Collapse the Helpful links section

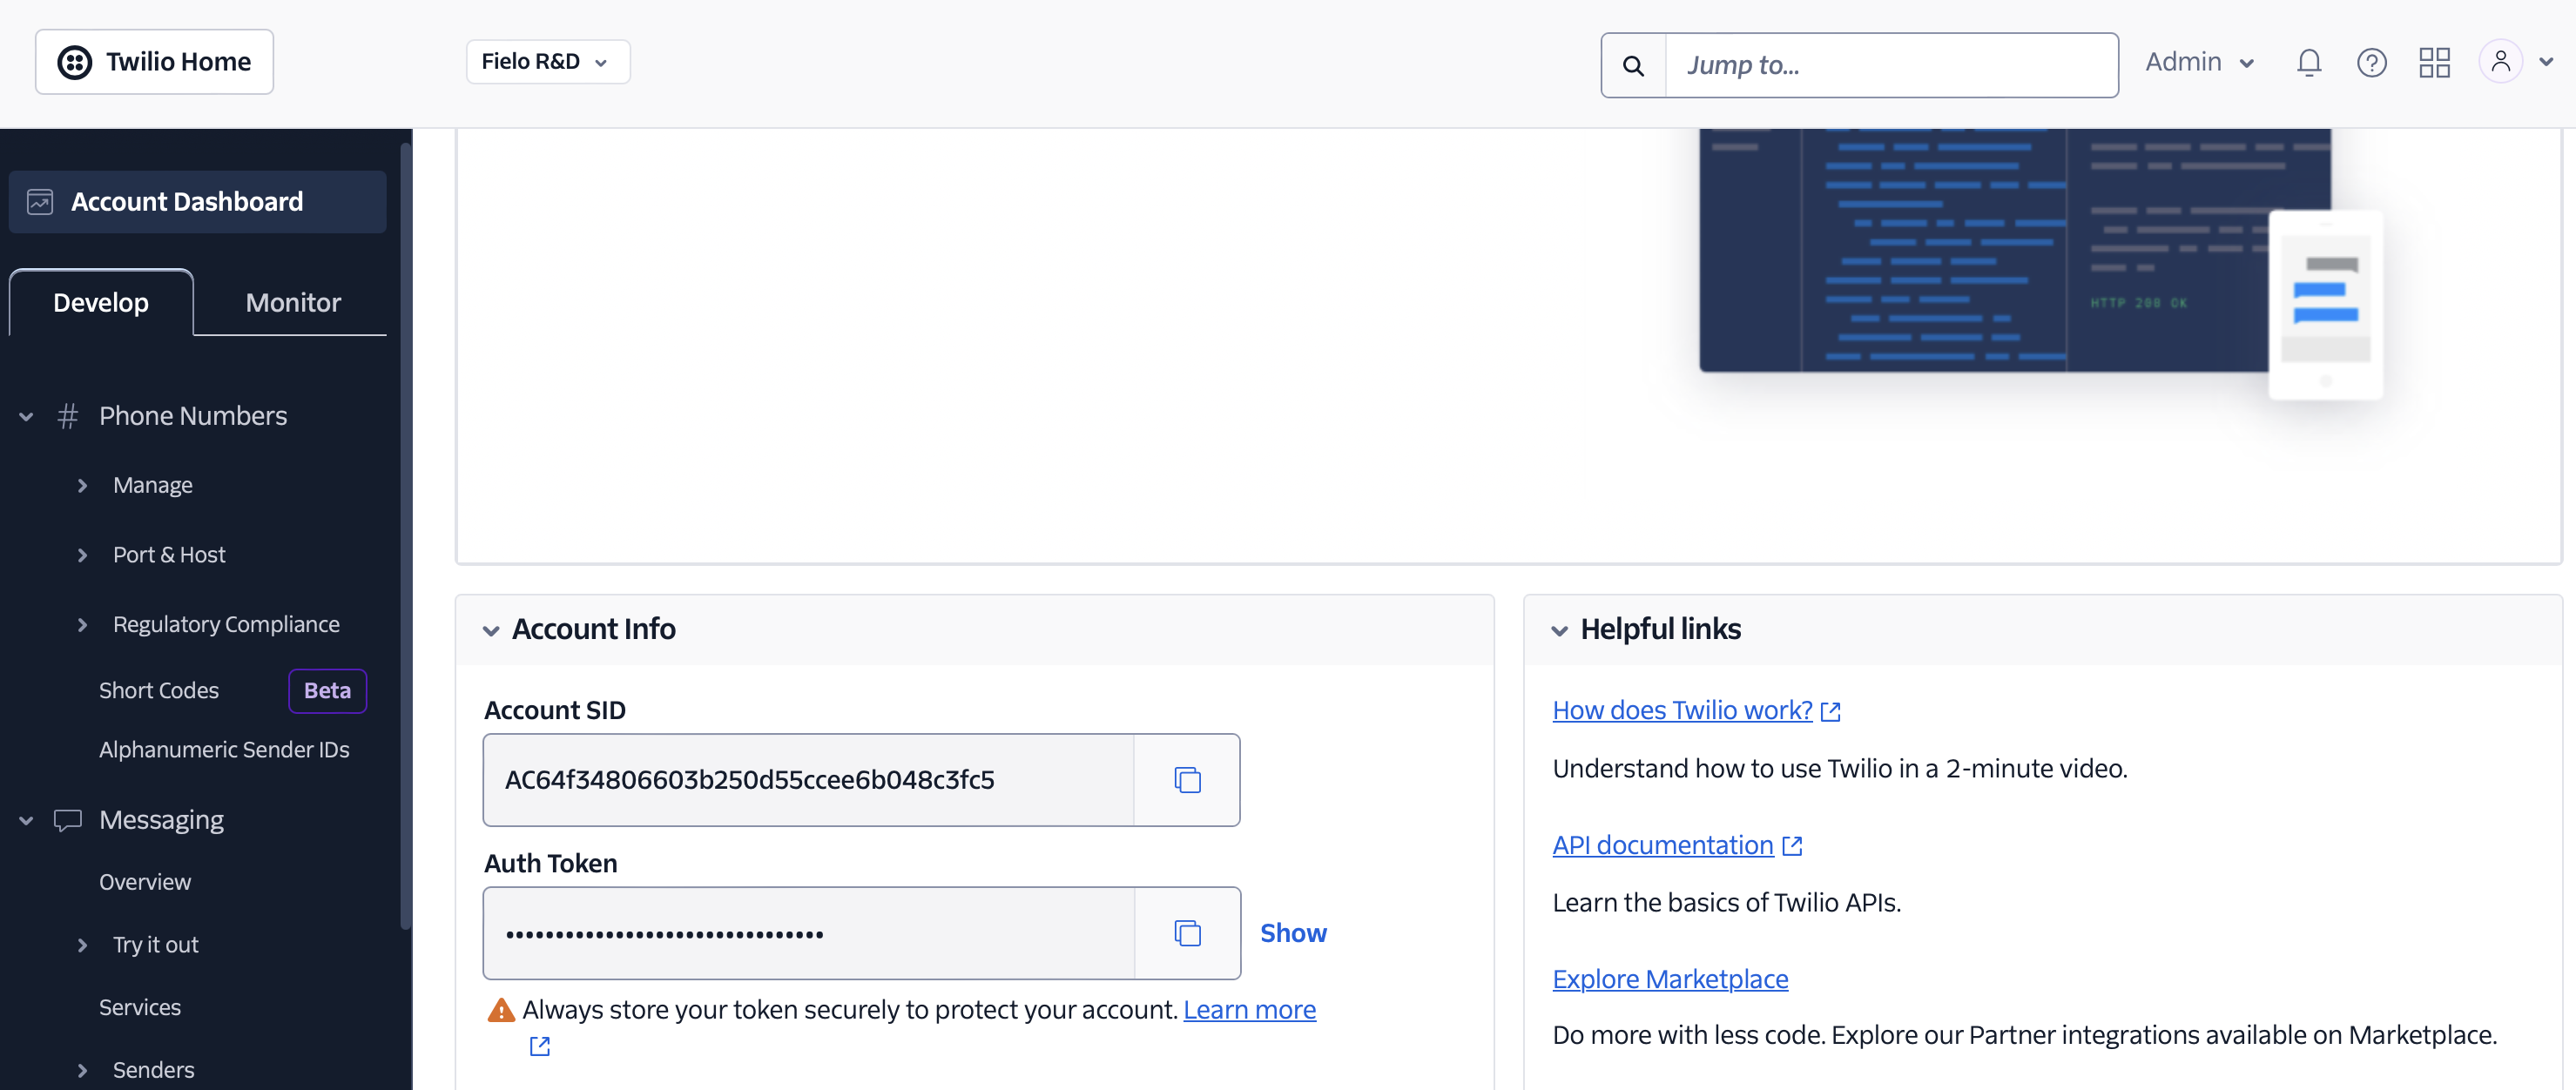click(x=1559, y=630)
